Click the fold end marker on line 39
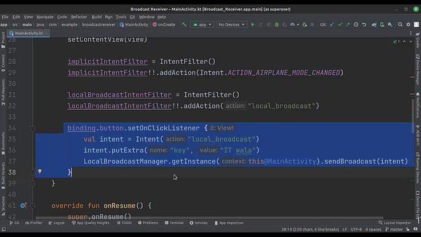The height and width of the screenshot is (237, 421). pos(33,184)
